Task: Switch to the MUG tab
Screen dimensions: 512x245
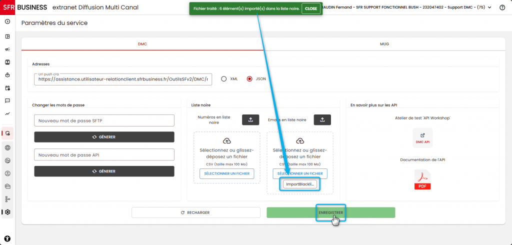Action: coord(384,44)
